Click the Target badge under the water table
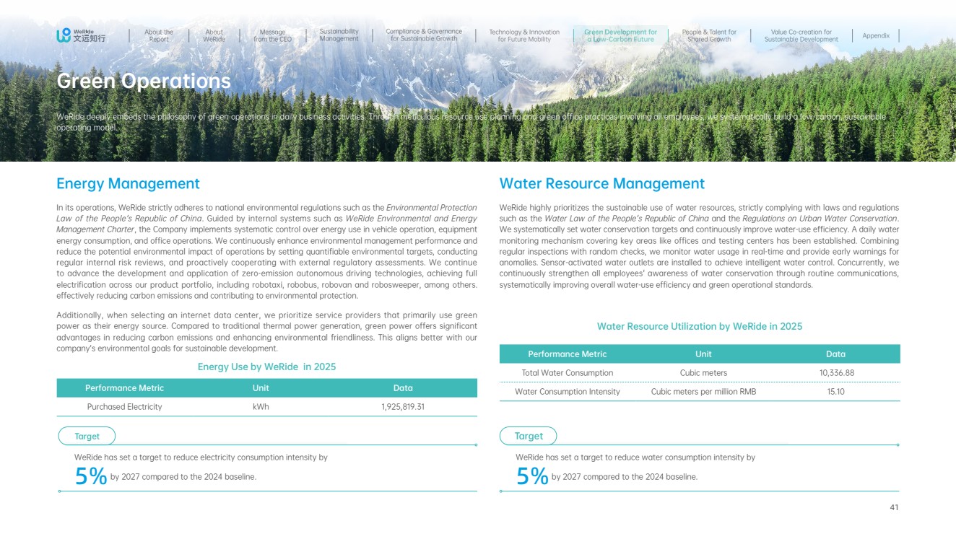This screenshot has width=956, height=539. 528,436
